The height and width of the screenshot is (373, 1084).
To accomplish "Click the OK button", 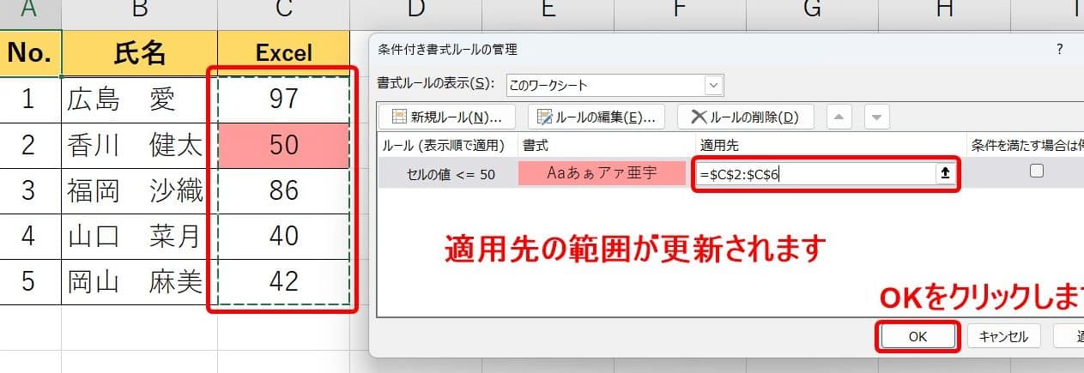I will (x=917, y=337).
